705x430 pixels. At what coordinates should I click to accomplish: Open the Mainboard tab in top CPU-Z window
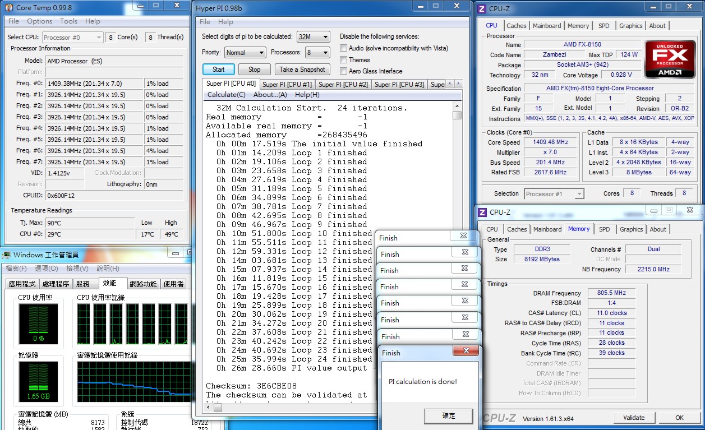click(547, 26)
